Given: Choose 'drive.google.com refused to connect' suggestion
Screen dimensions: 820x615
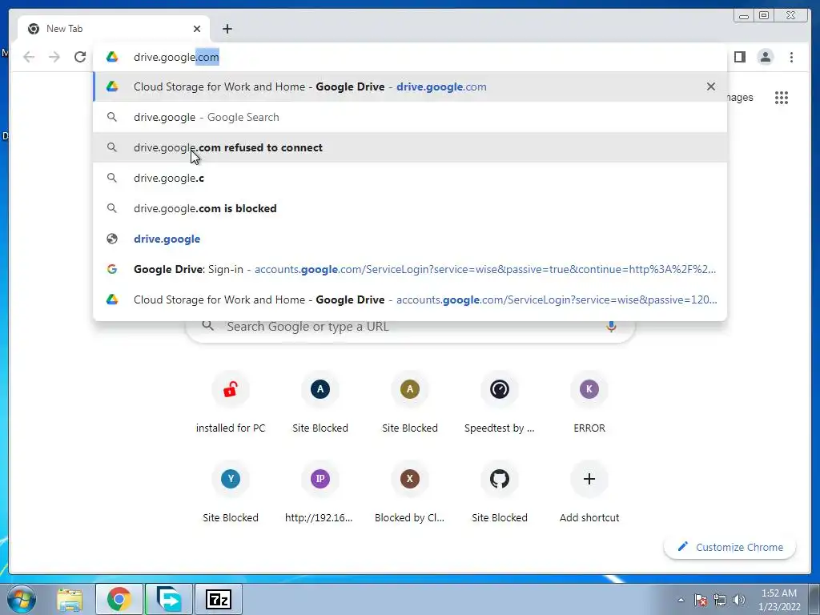Looking at the screenshot, I should pyautogui.click(x=410, y=147).
